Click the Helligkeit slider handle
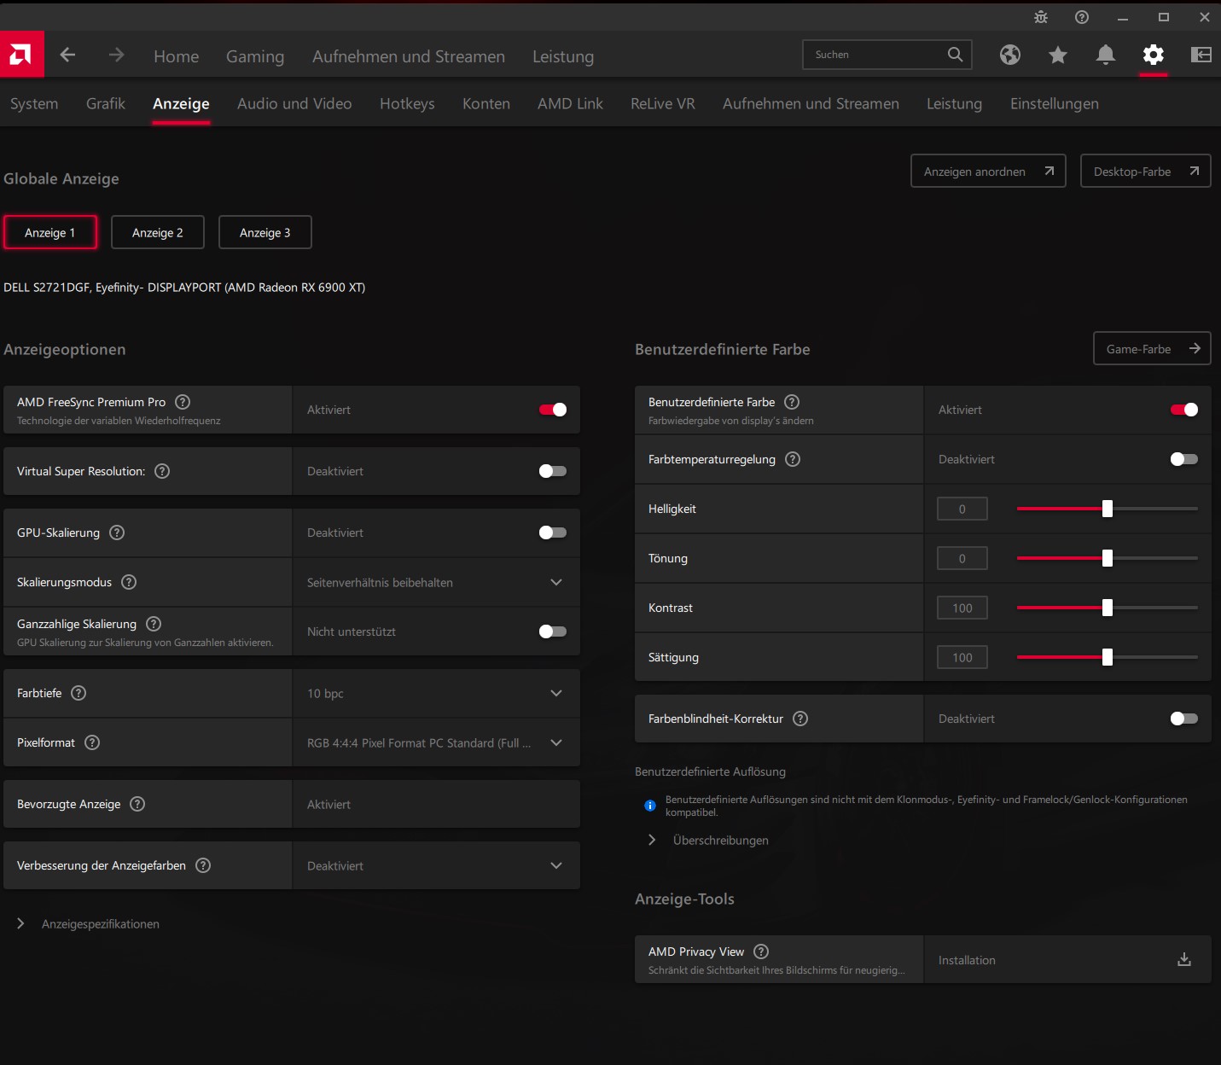The image size is (1221, 1065). [1108, 509]
